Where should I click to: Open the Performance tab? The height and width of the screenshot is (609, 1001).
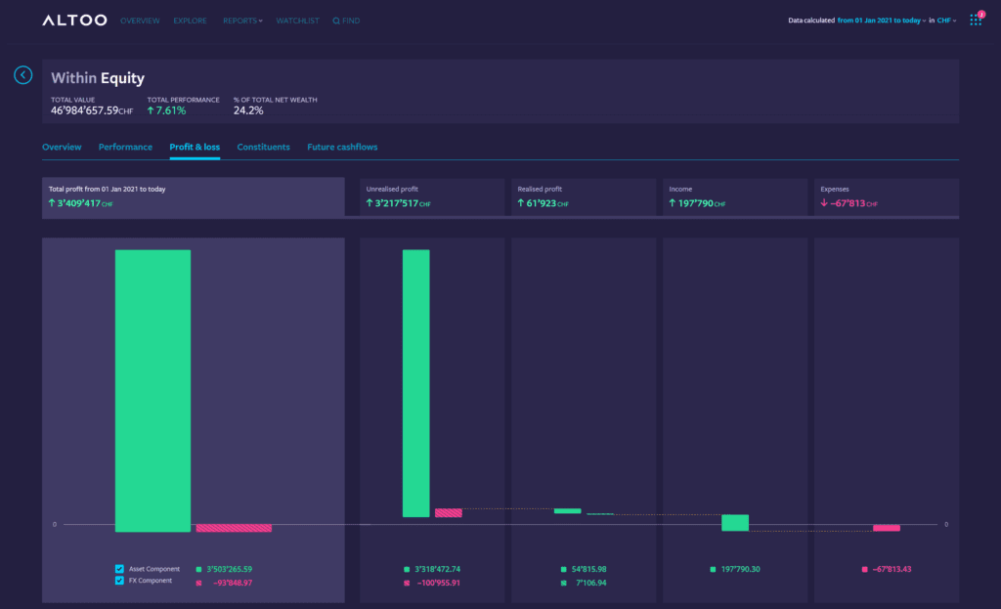[125, 147]
